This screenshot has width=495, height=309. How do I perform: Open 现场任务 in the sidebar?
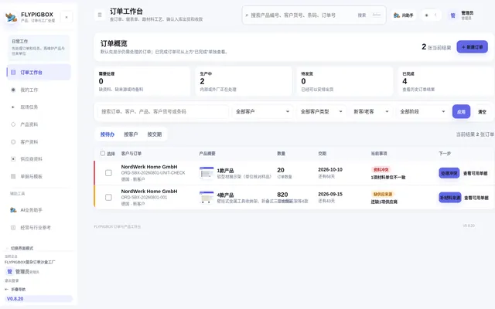[x=39, y=107]
